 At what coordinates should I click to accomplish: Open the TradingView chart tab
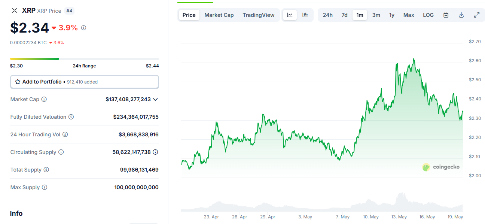[x=258, y=15]
